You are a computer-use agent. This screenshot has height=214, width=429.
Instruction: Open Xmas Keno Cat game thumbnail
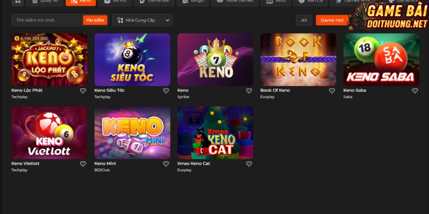tap(216, 133)
